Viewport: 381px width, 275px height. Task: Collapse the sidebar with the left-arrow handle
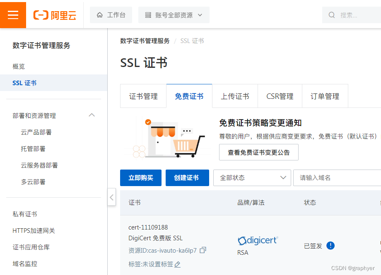(x=111, y=197)
